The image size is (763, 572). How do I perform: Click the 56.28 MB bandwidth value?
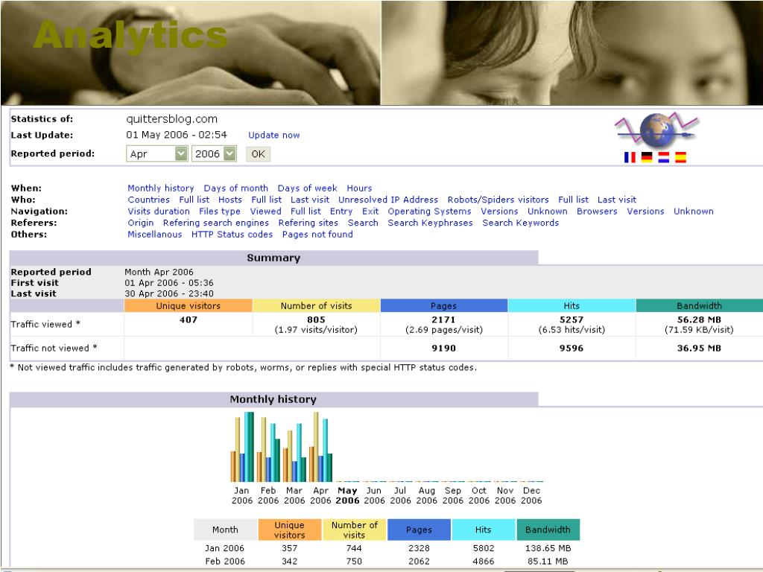coord(699,320)
